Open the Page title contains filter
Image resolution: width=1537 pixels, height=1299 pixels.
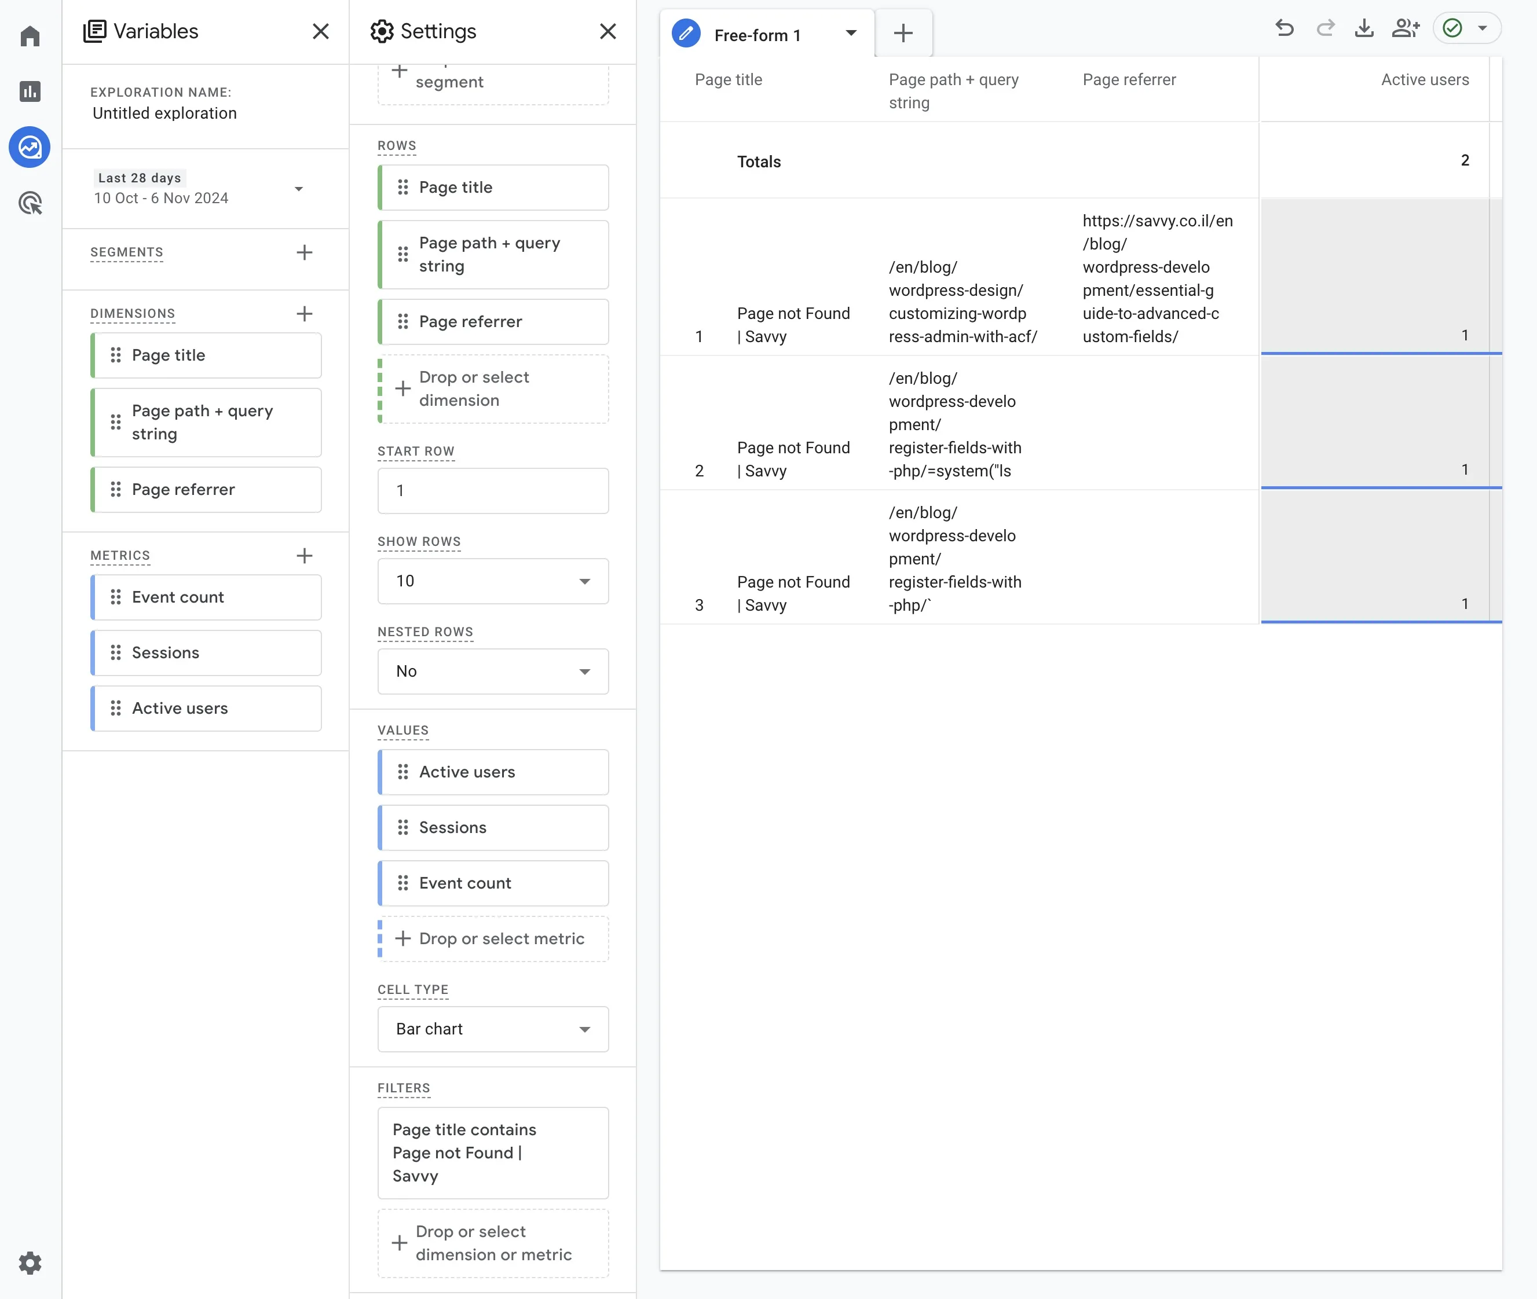coord(493,1153)
